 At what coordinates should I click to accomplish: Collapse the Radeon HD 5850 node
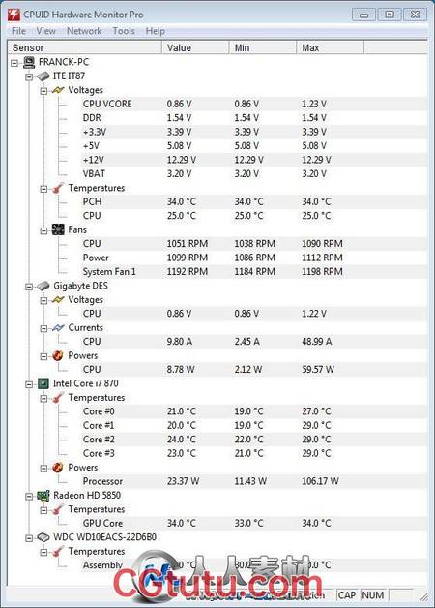click(29, 497)
